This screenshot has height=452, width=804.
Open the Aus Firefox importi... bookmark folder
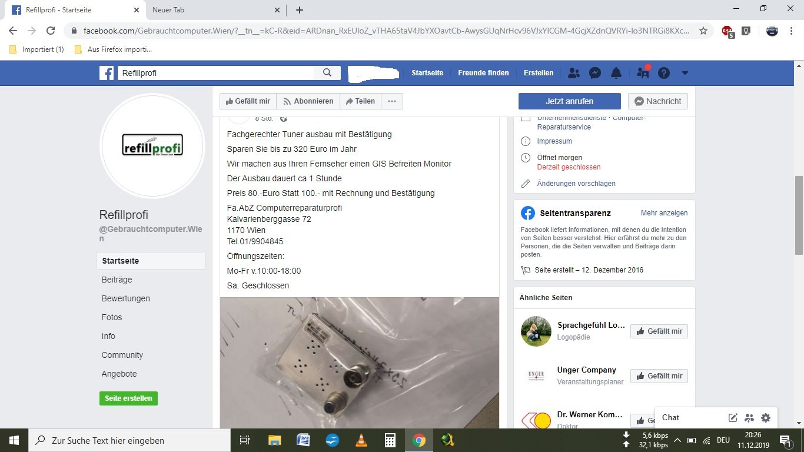(x=114, y=49)
